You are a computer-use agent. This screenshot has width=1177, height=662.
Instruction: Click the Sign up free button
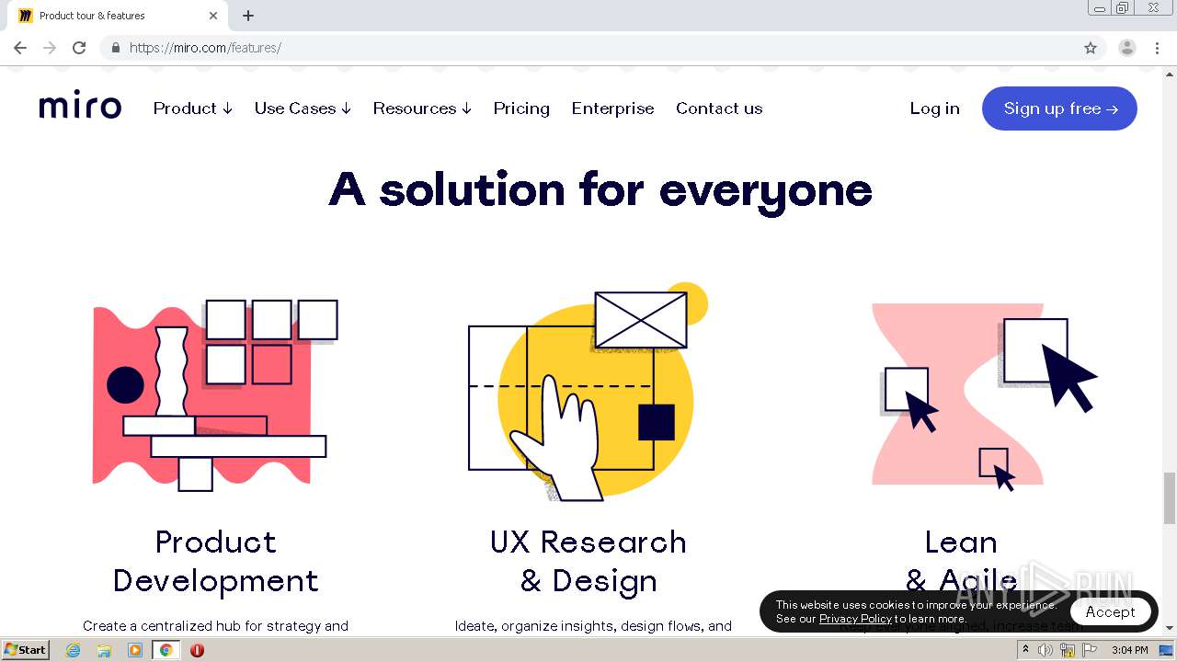point(1059,108)
